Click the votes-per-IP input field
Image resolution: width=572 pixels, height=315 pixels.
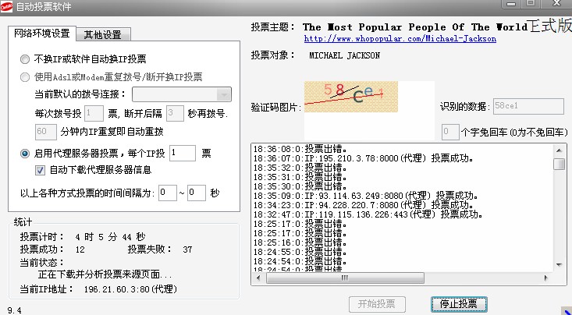[x=181, y=154]
